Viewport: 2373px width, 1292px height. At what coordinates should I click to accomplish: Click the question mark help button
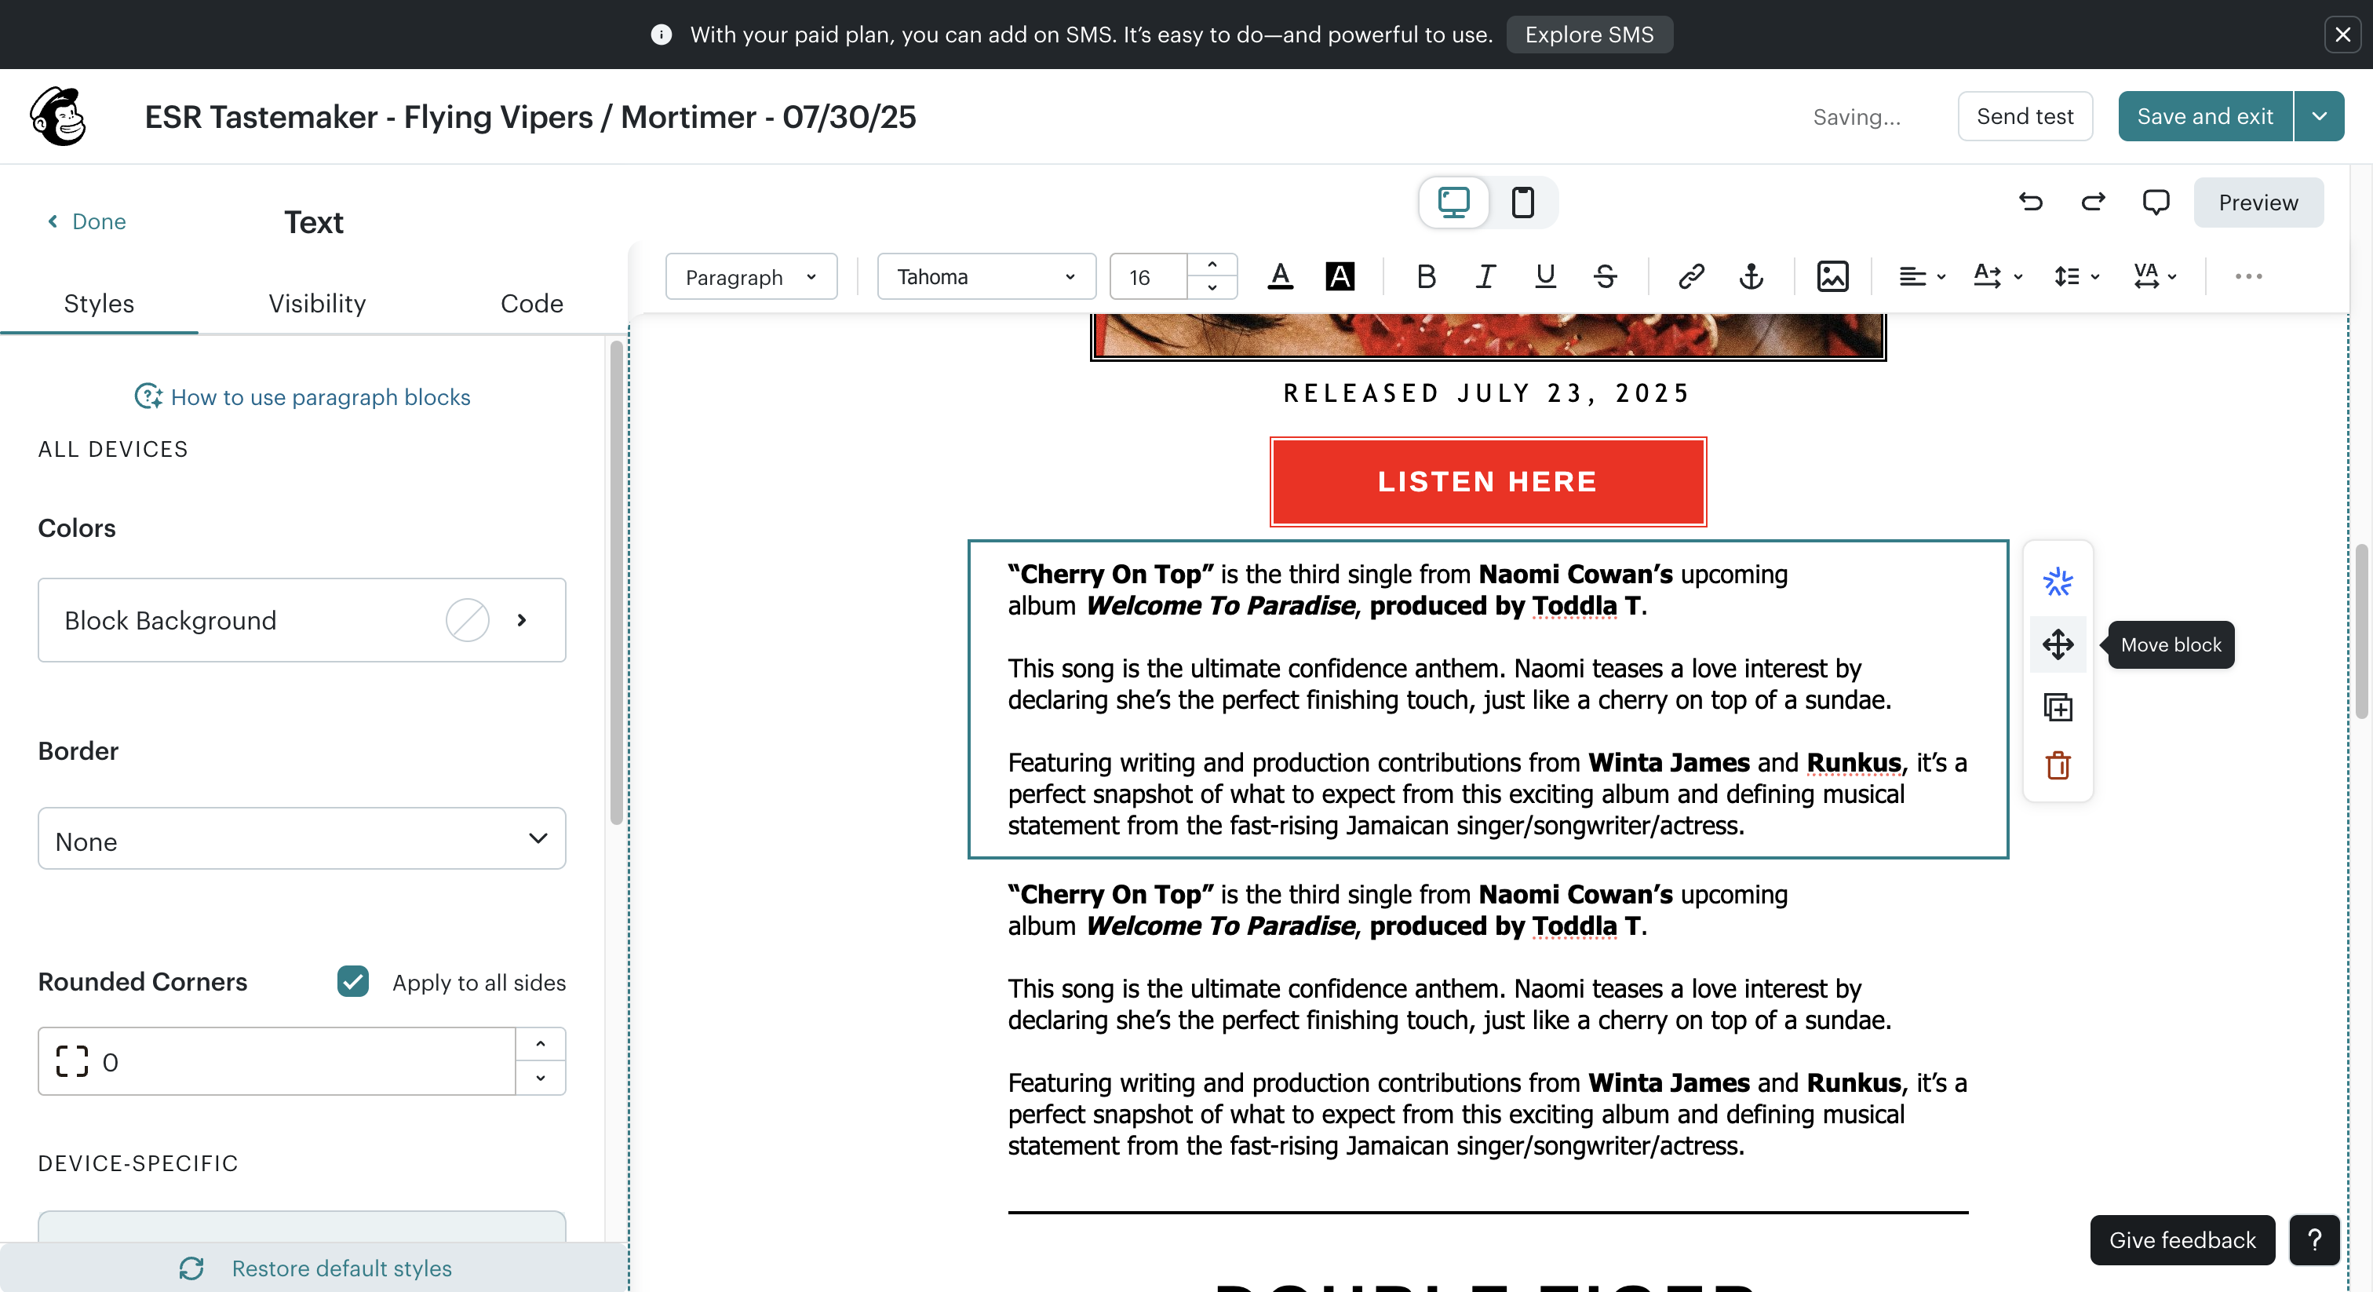click(2314, 1240)
